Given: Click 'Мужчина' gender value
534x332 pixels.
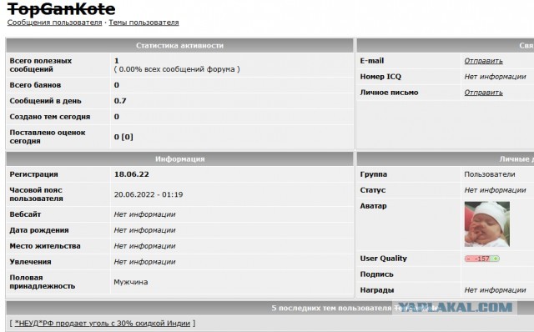Looking at the screenshot, I should [x=131, y=282].
